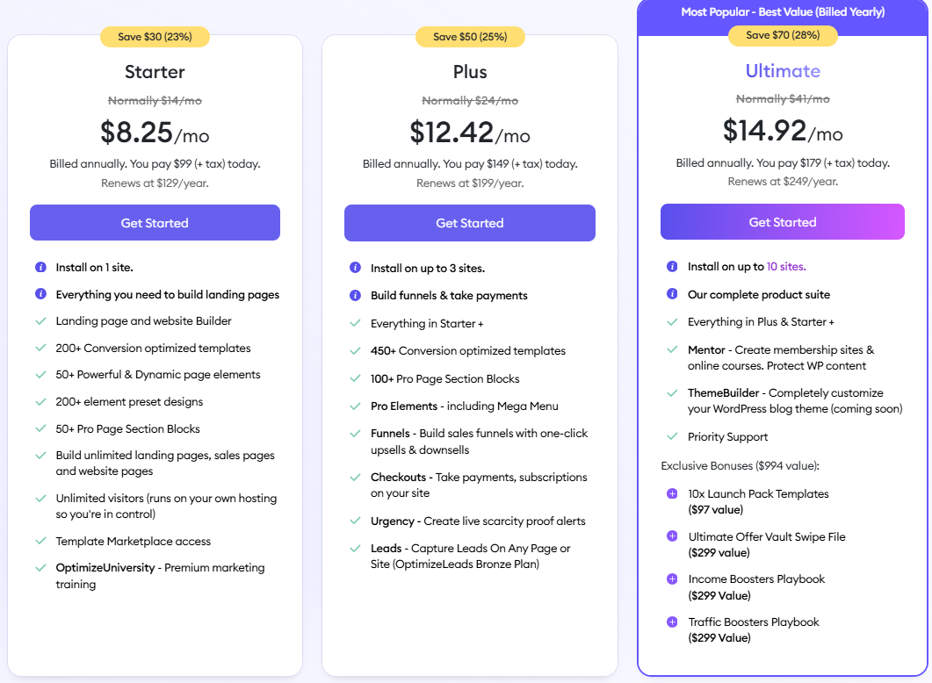Image resolution: width=932 pixels, height=683 pixels.
Task: Click the 'Save $70 (28%)' badge
Action: [783, 35]
